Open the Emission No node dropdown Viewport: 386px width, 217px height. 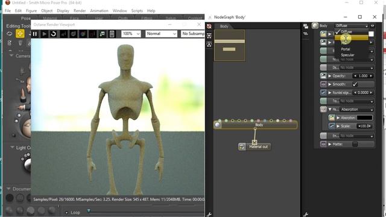pos(356,136)
